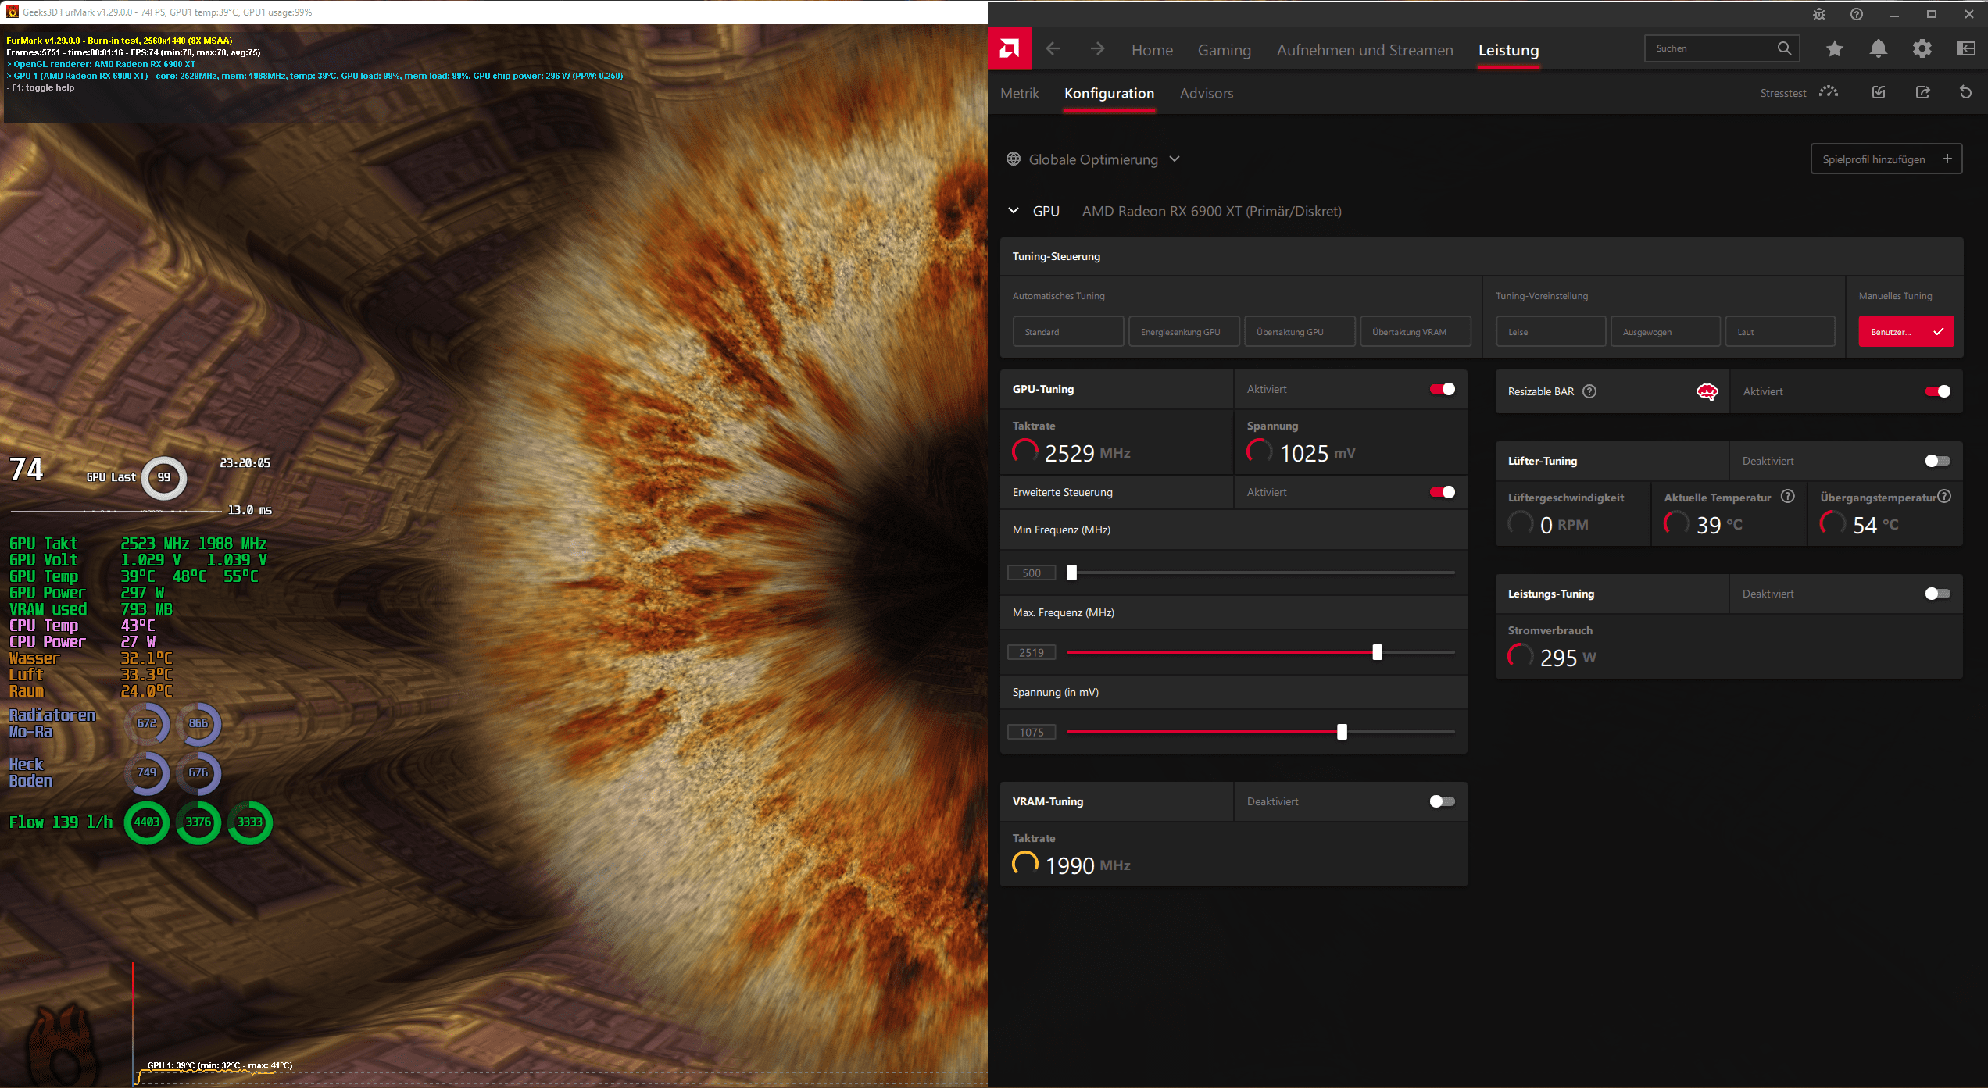Viewport: 1988px width, 1088px height.
Task: Select the Leise tuning preset
Action: pos(1550,331)
